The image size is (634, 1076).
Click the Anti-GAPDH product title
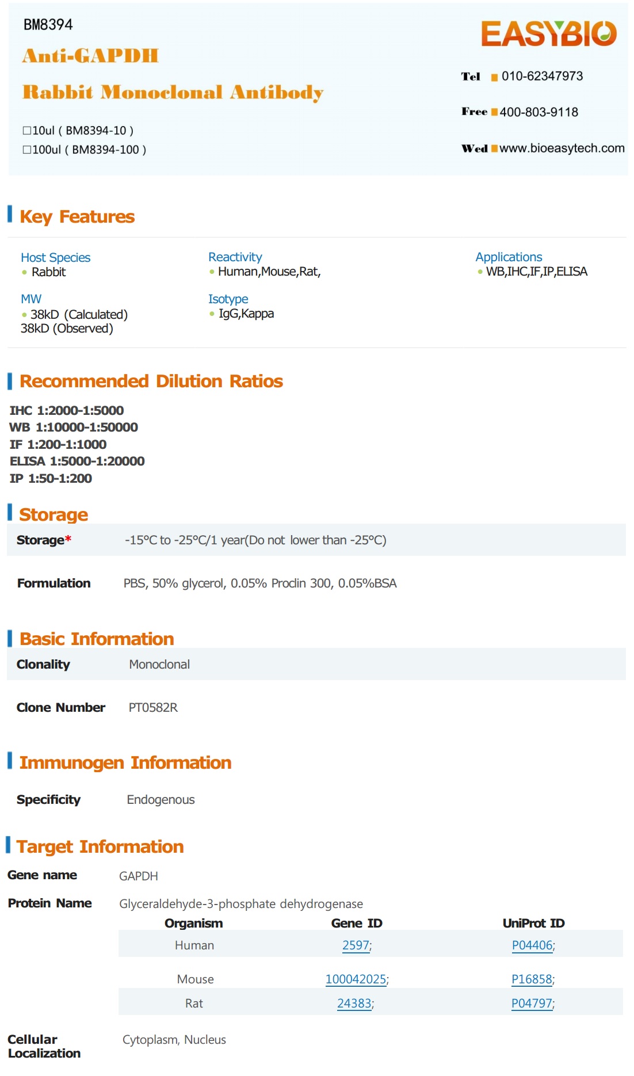tap(90, 56)
